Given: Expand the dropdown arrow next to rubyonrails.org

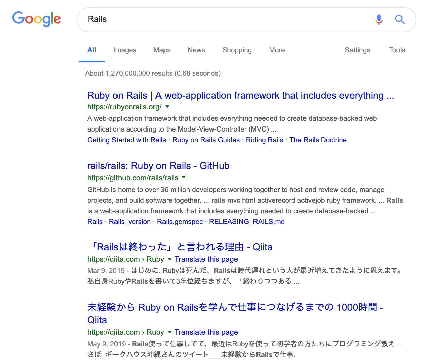Looking at the screenshot, I should coord(167,107).
